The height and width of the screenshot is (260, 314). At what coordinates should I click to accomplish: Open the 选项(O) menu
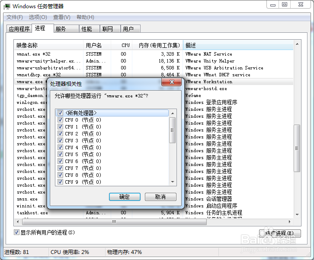(38, 17)
